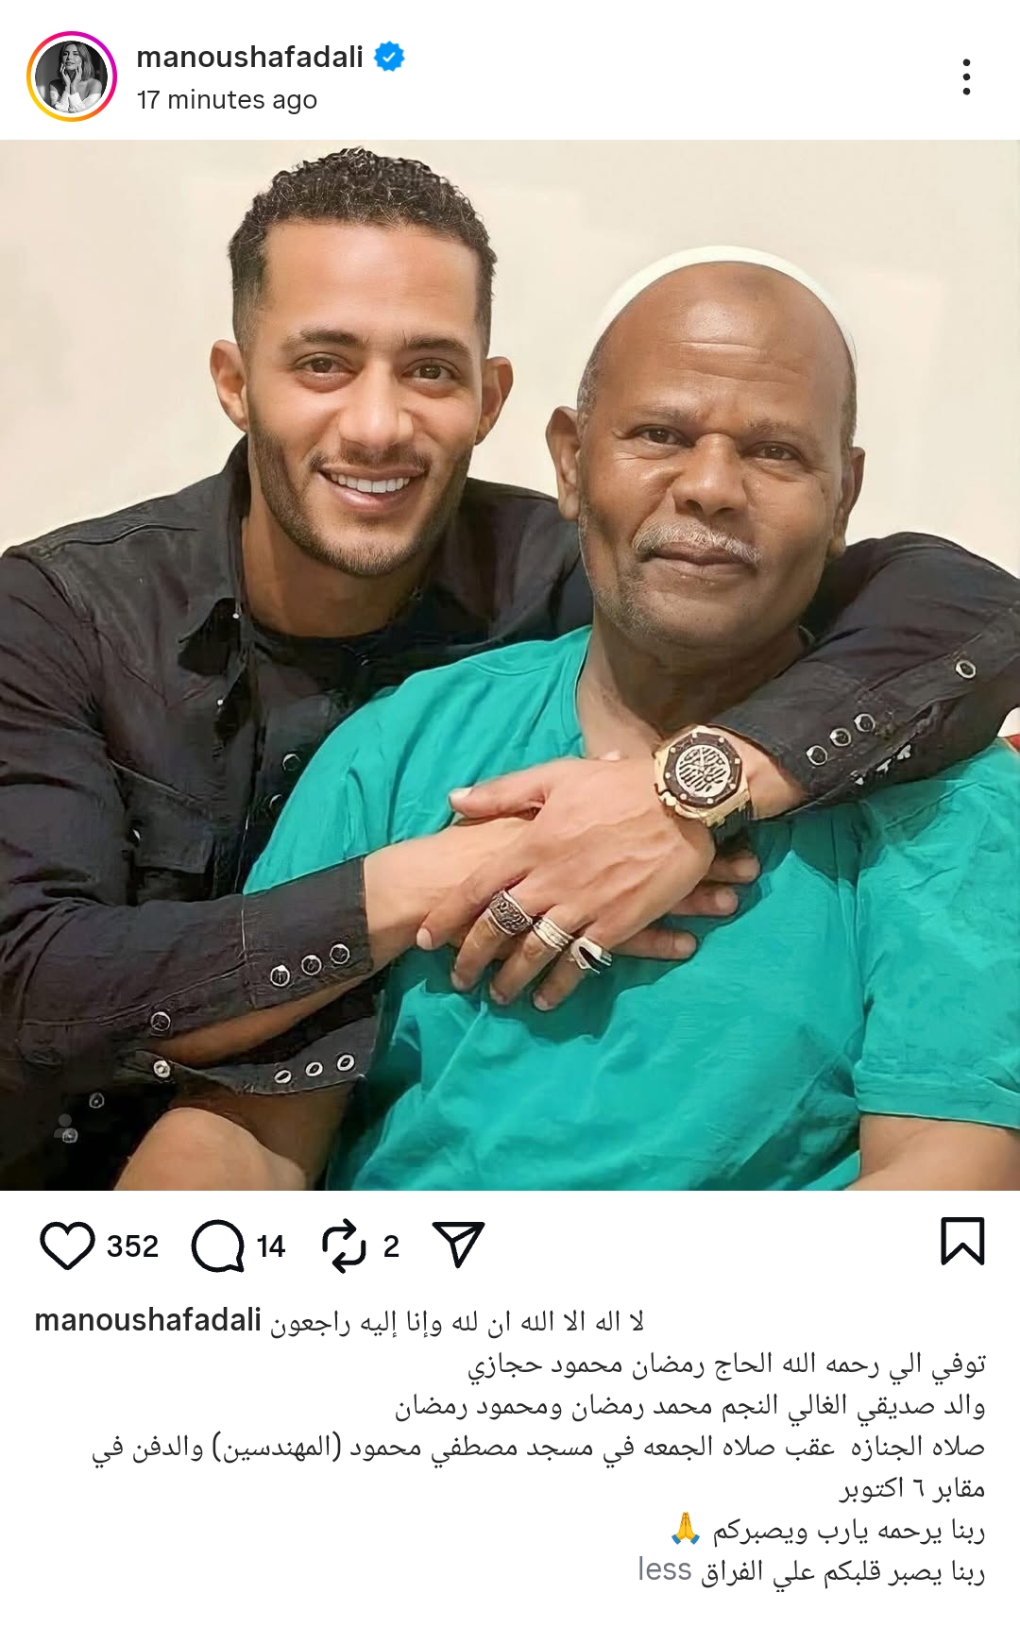Viewport: 1020px width, 1627px height.
Task: Click the first Arabic caption line
Action: [457, 1322]
